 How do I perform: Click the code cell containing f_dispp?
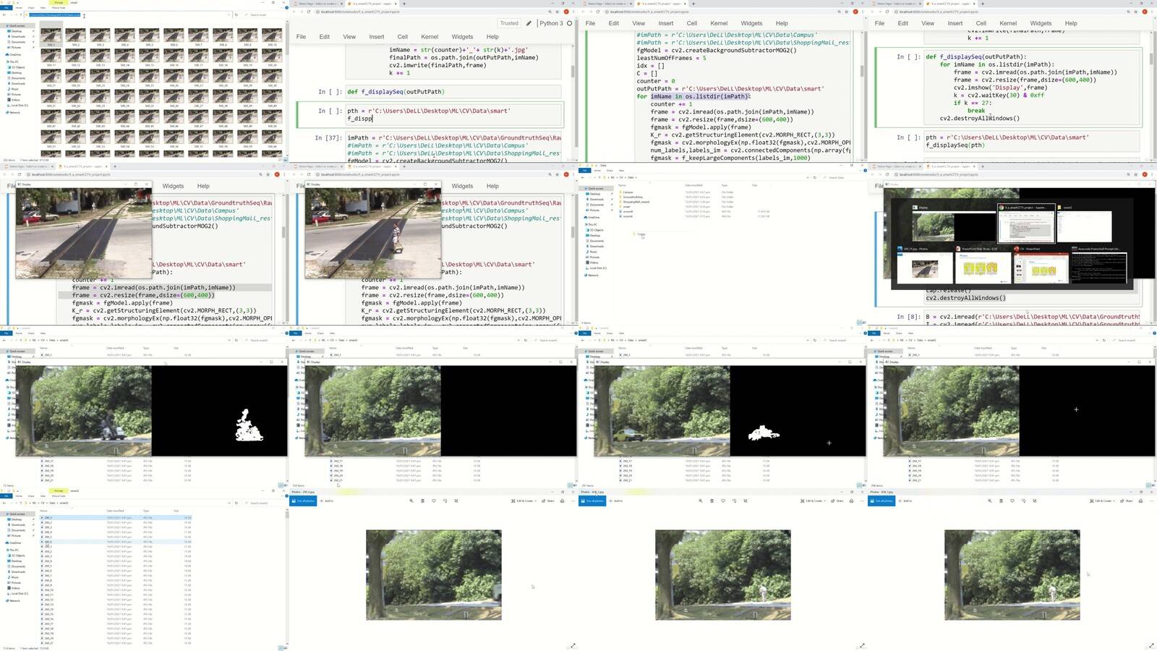click(x=454, y=114)
